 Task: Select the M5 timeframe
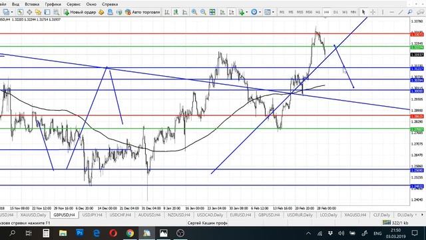[x=291, y=12]
